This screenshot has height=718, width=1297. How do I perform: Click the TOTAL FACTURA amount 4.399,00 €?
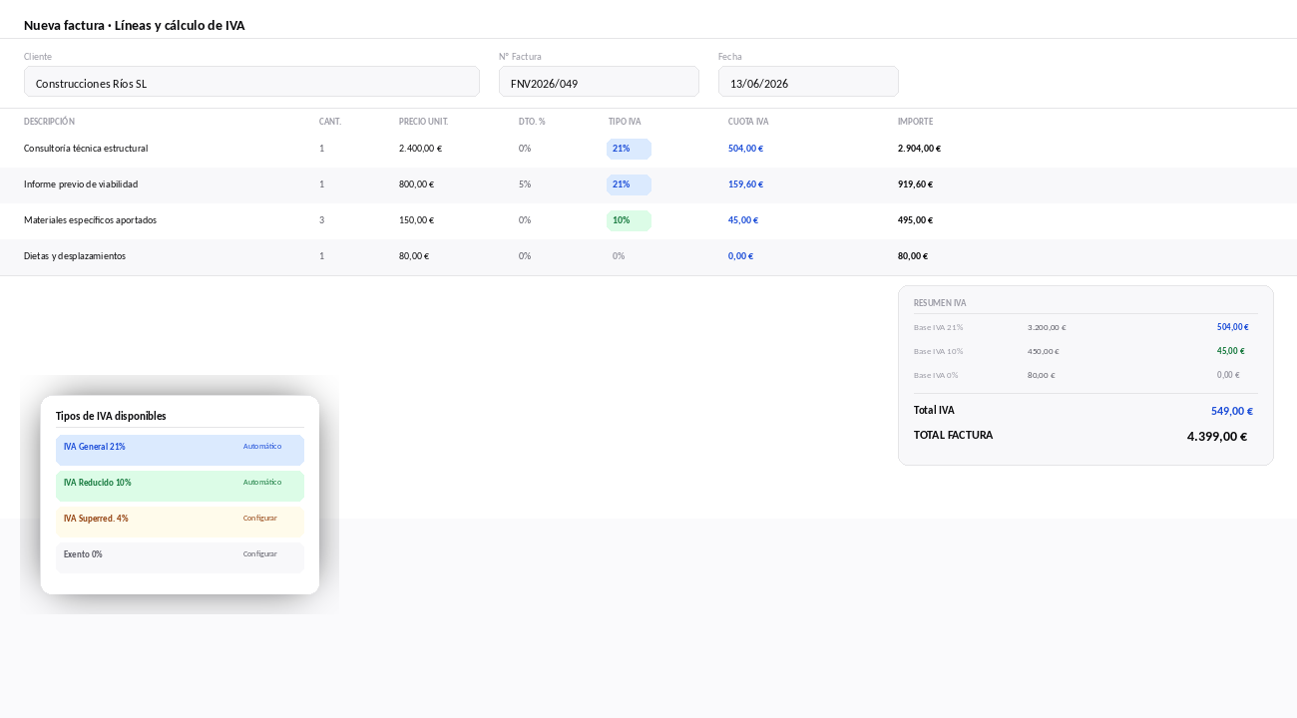[1217, 437]
